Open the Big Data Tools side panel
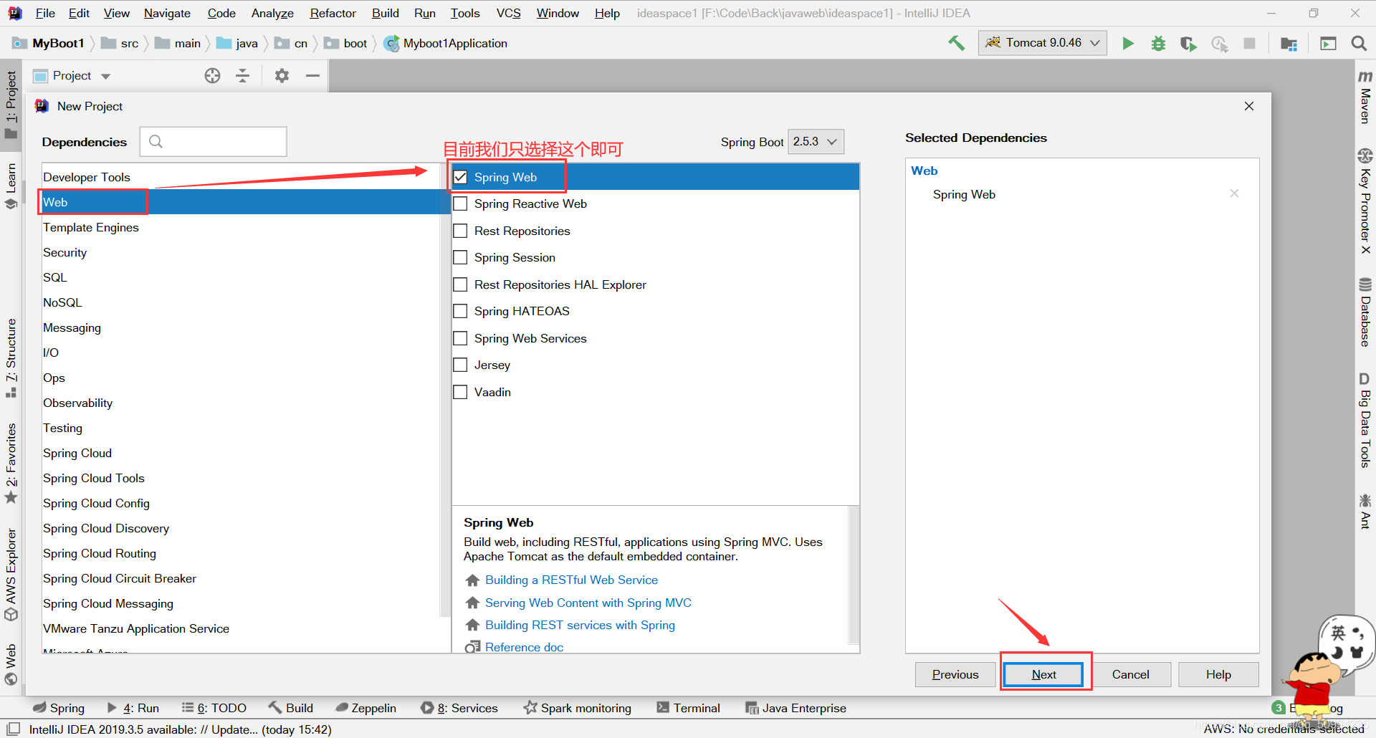1376x738 pixels. (x=1365, y=420)
